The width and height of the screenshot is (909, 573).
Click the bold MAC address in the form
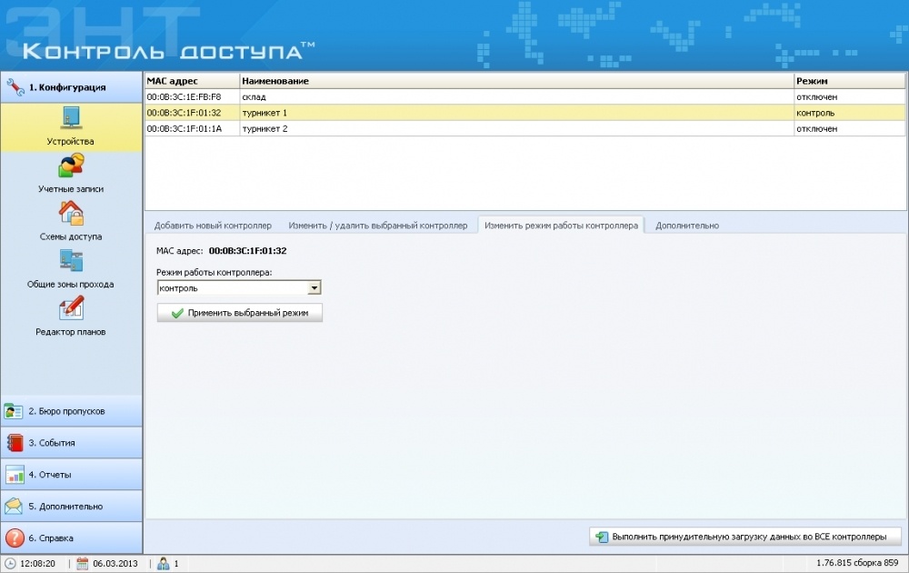click(247, 251)
